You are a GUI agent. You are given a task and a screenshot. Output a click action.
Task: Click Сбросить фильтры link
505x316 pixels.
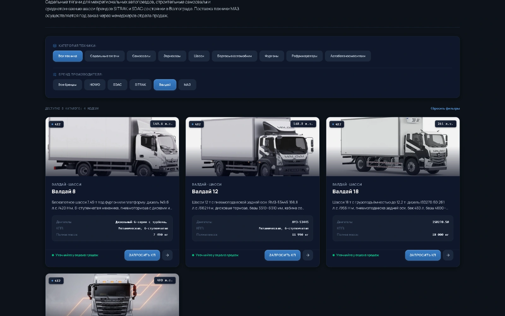click(x=445, y=108)
